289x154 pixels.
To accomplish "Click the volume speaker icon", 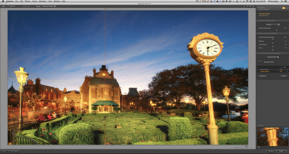I will tap(254, 1).
